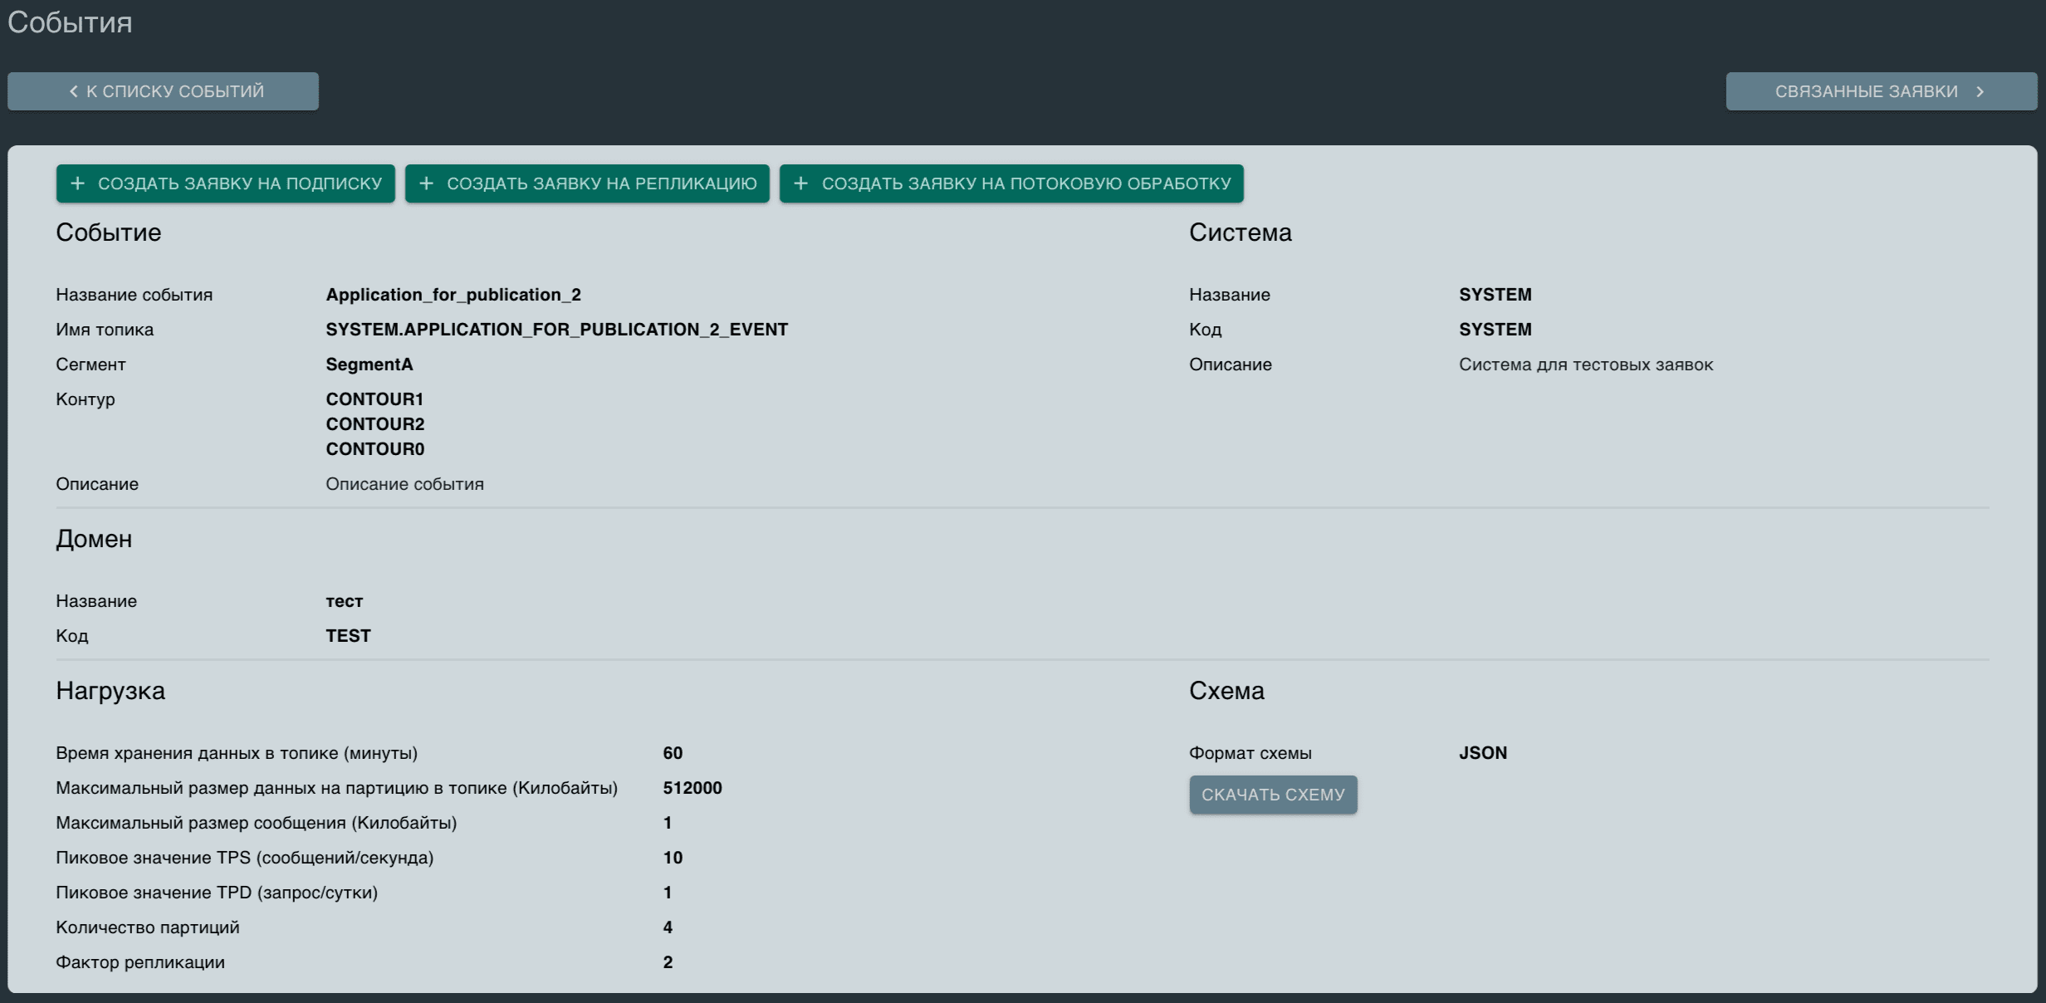Click the 512000 max partition size value

[x=692, y=788]
